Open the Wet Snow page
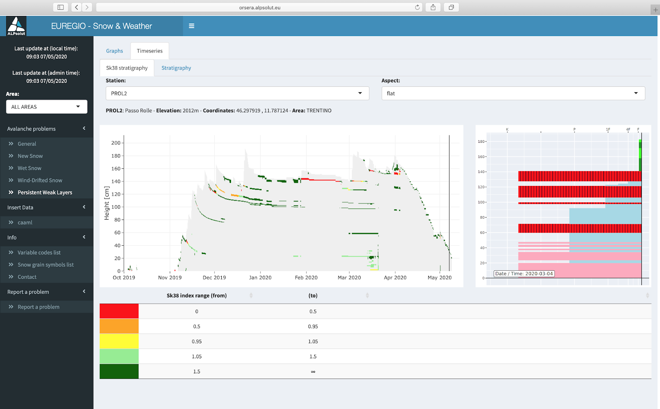The width and height of the screenshot is (660, 409). point(30,168)
